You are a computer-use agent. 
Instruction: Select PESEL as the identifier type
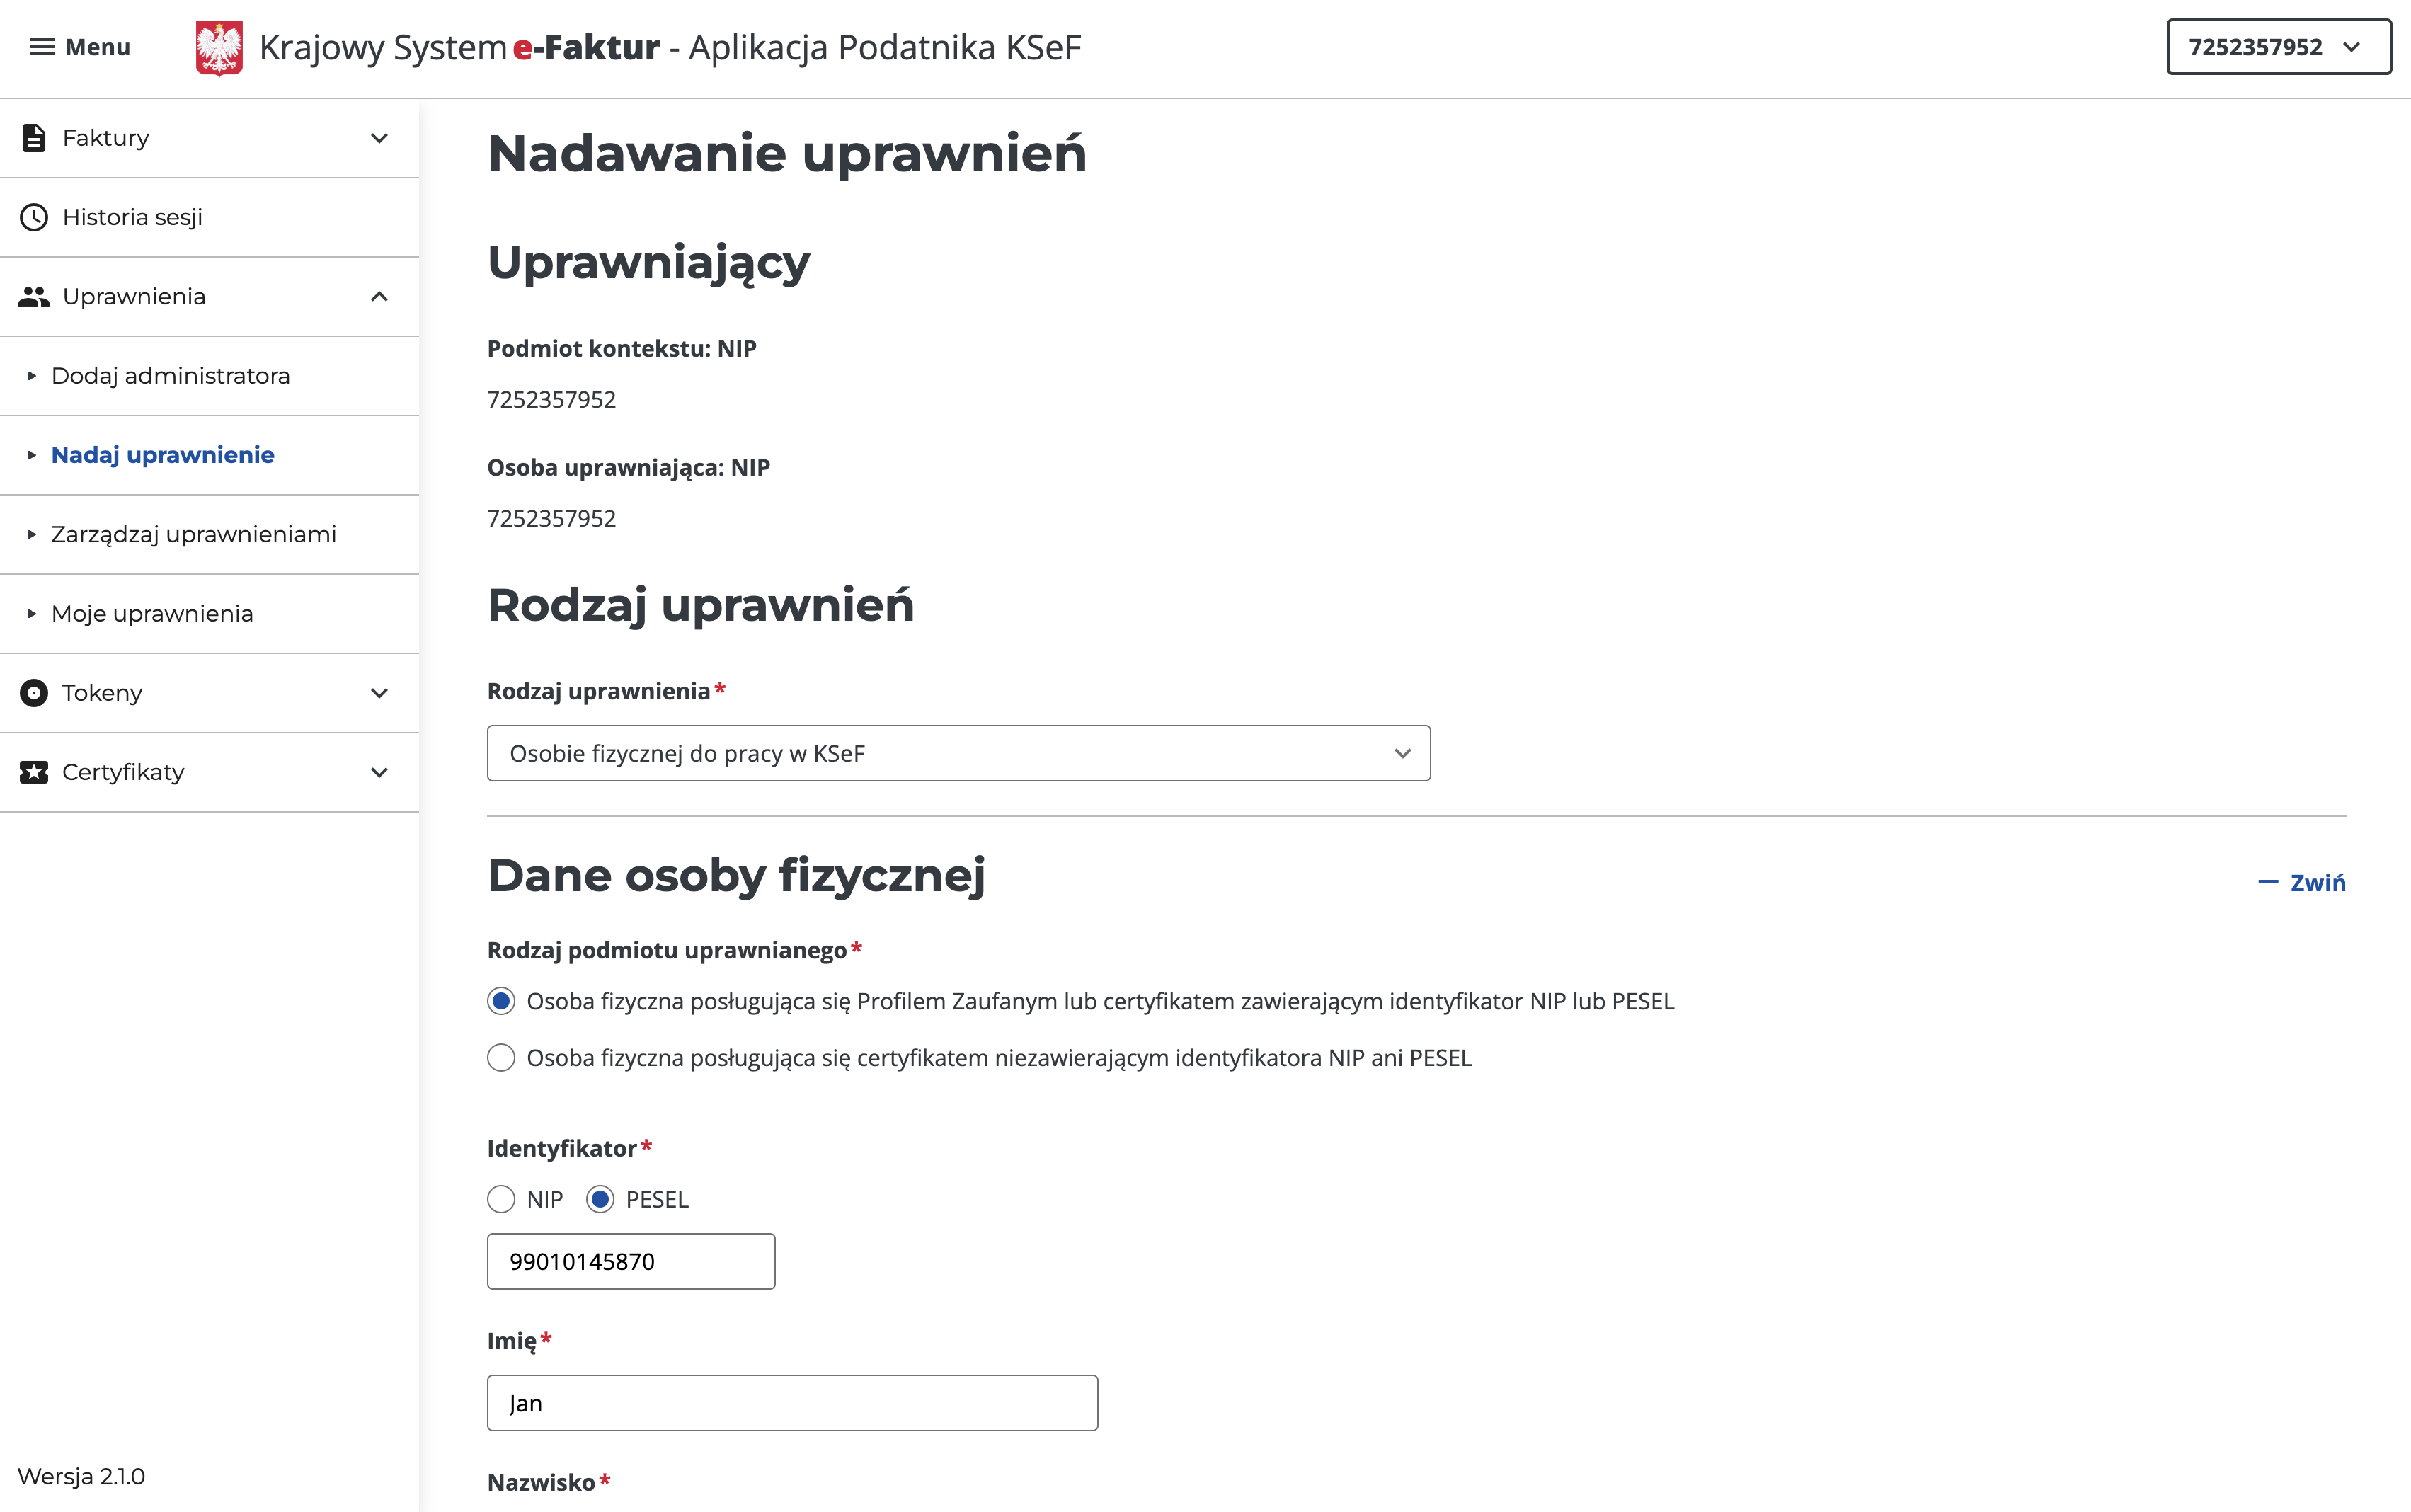[x=600, y=1199]
